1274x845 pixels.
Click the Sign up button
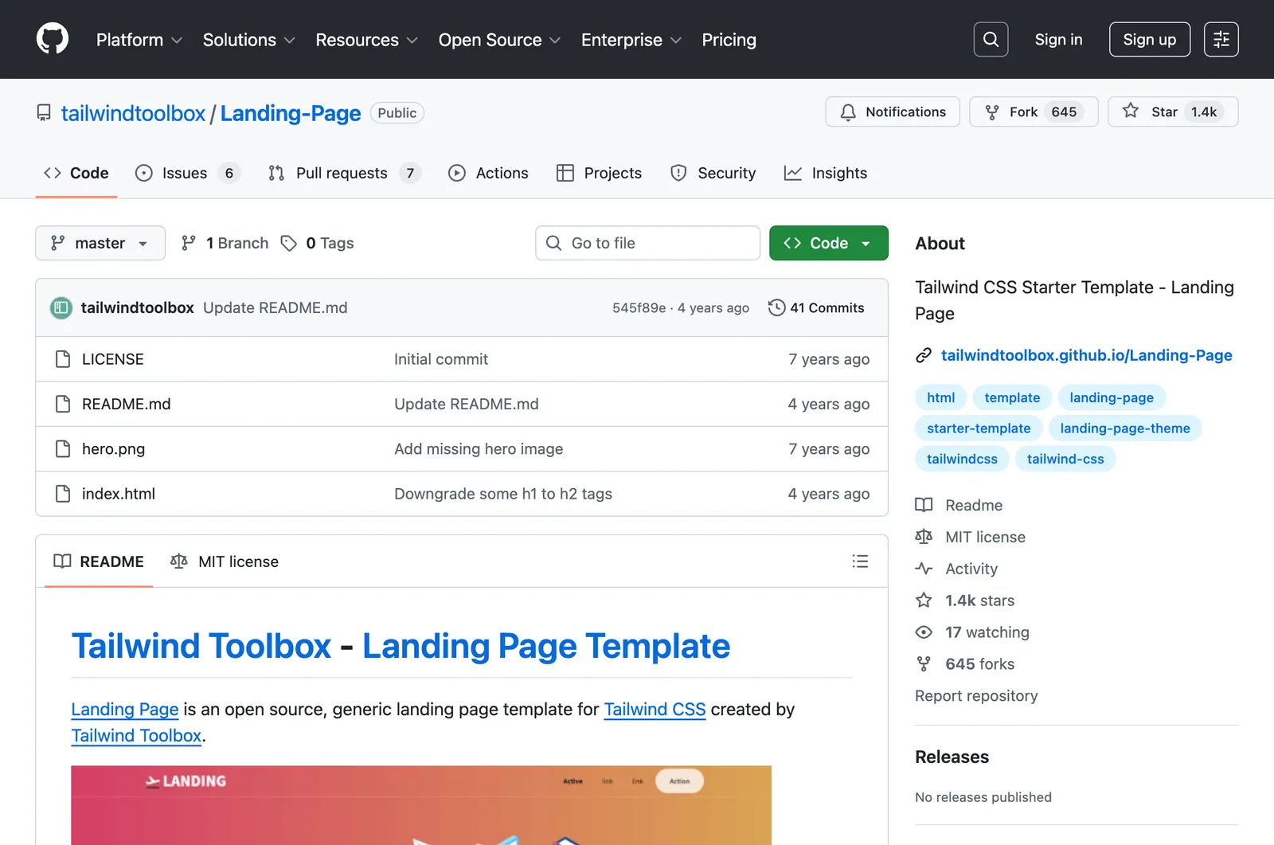coord(1149,39)
